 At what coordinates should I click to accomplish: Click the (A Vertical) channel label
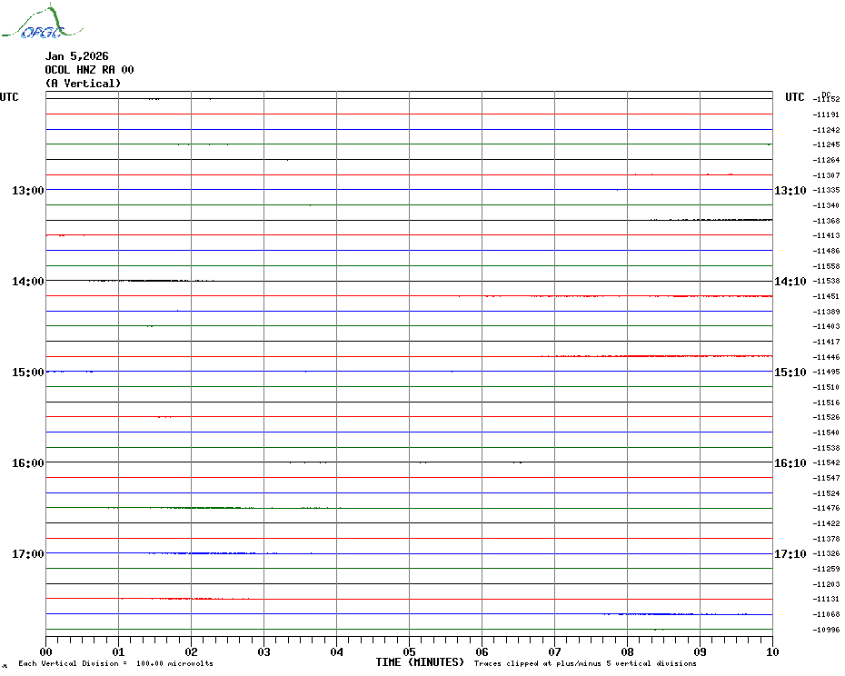click(x=83, y=84)
